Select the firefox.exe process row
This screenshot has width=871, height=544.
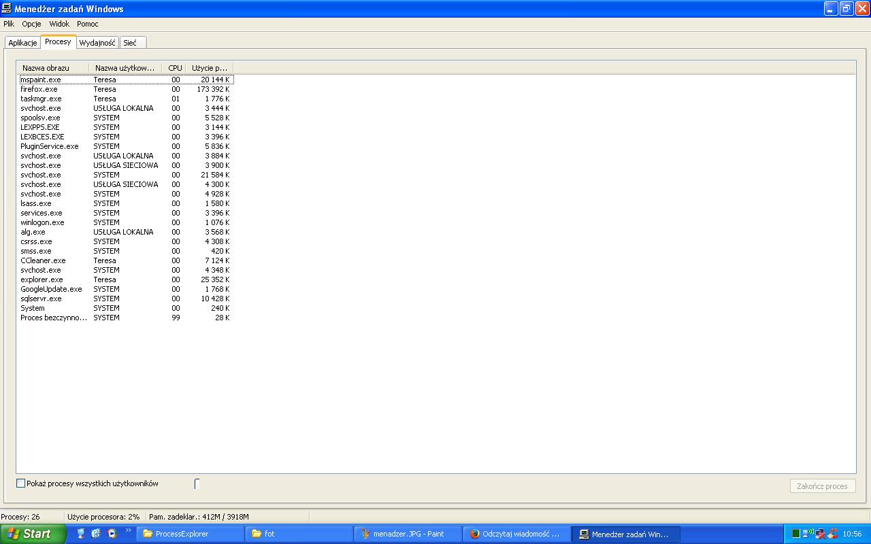126,89
